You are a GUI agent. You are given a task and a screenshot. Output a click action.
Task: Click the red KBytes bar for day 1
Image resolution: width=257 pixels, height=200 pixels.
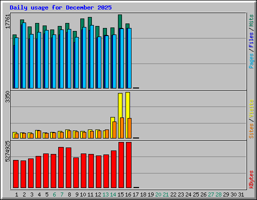click(16, 174)
